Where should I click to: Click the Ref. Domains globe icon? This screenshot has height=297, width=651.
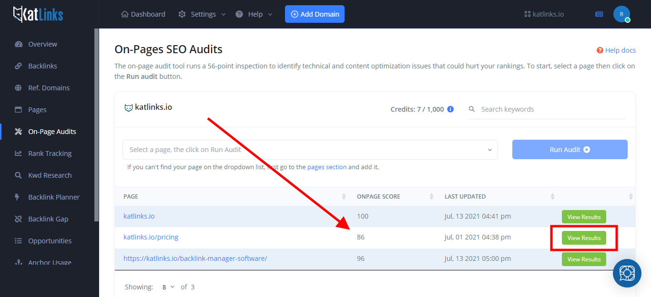(x=19, y=88)
